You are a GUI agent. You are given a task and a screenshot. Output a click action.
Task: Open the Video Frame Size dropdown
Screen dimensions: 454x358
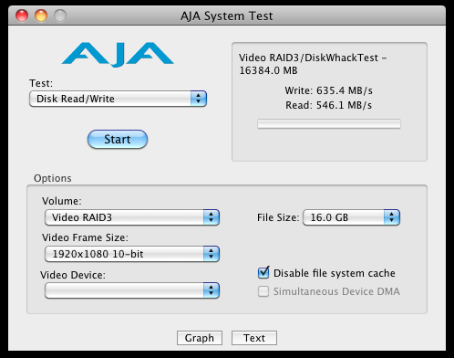132,254
